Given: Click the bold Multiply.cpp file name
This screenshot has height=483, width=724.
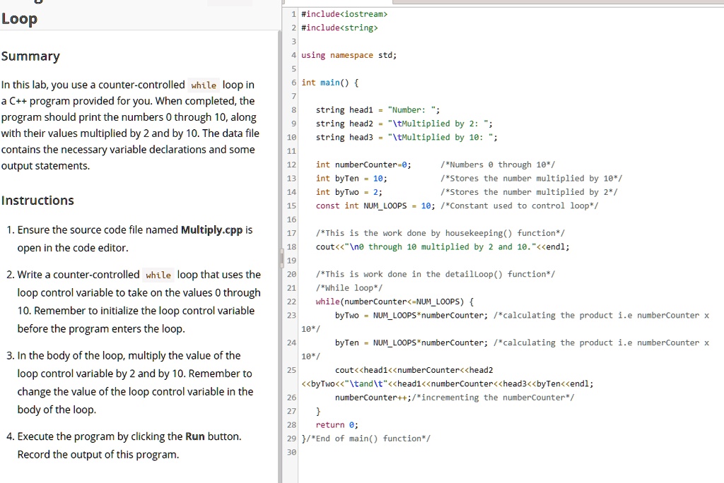Looking at the screenshot, I should click(212, 230).
